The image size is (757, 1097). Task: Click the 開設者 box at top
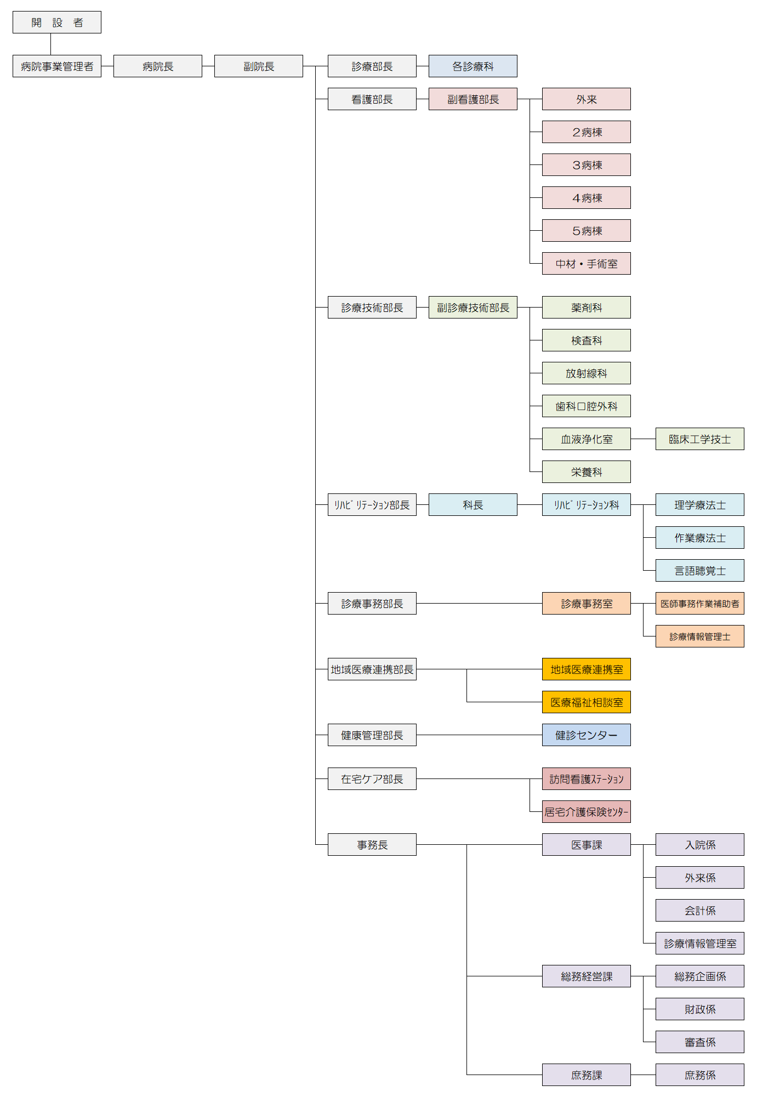pos(57,22)
